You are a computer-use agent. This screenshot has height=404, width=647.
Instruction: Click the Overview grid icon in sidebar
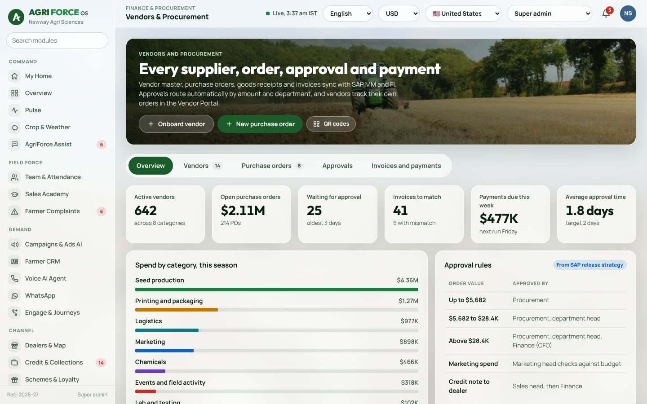[x=15, y=93]
